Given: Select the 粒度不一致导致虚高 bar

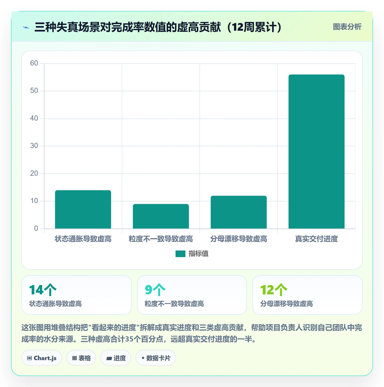Looking at the screenshot, I should [161, 216].
